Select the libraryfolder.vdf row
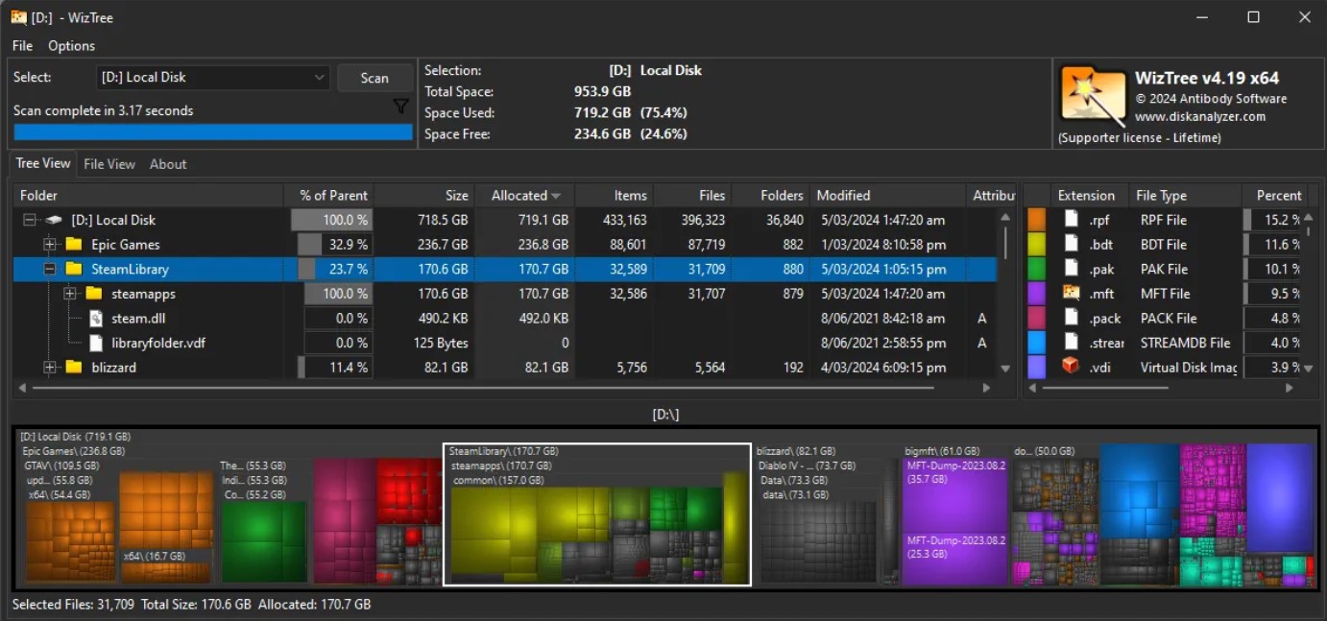Viewport: 1327px width, 621px height. 505,343
